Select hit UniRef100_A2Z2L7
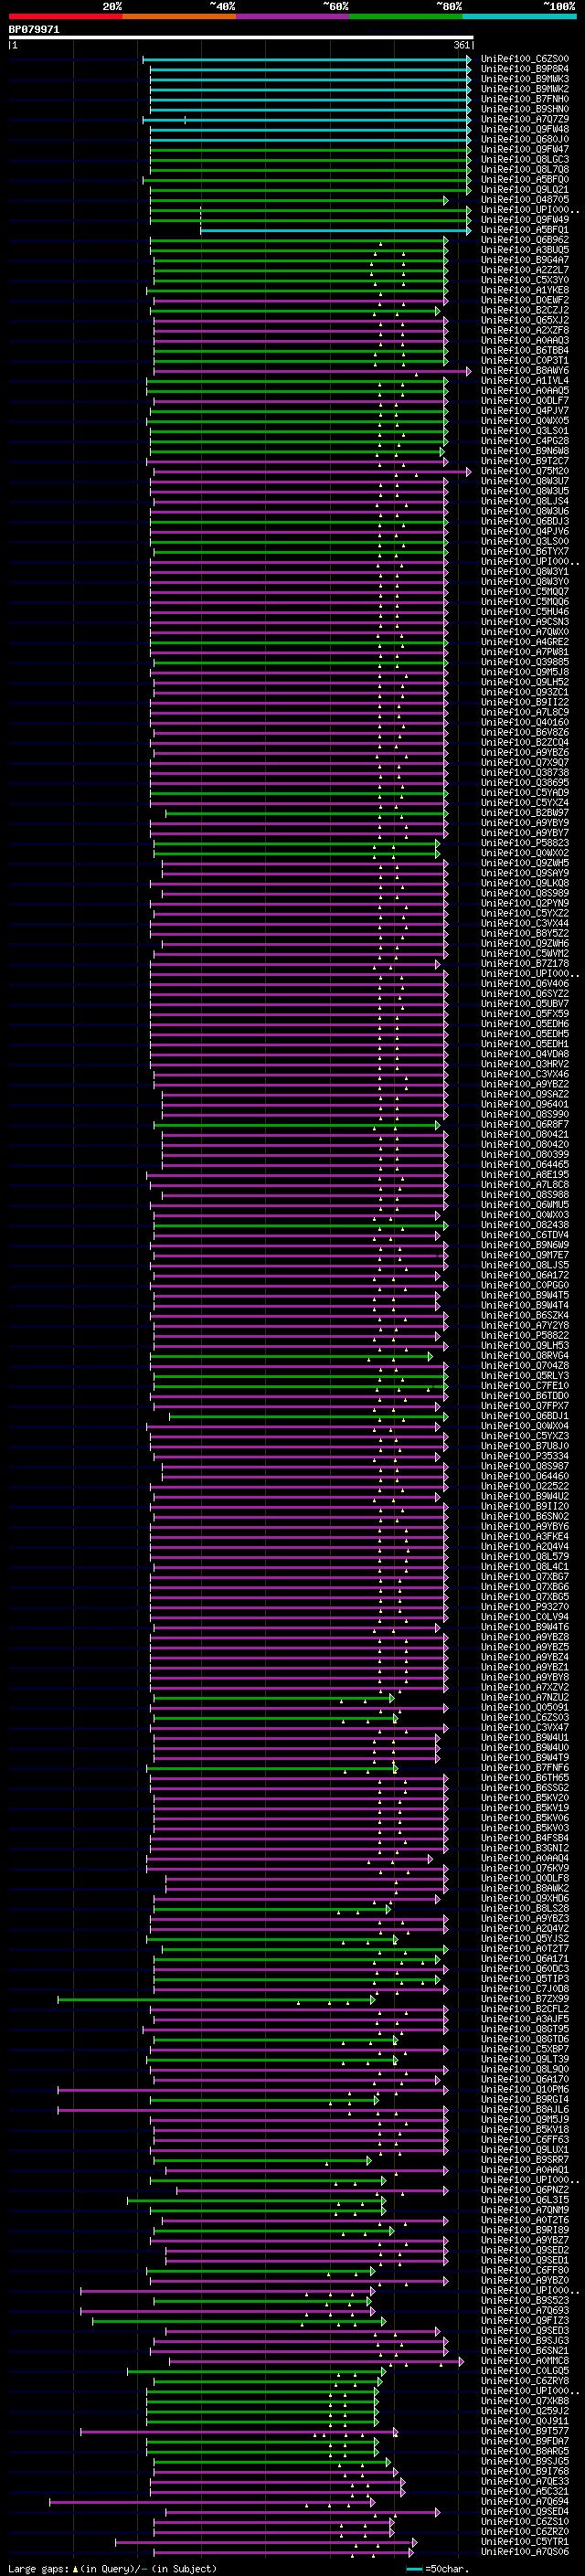 click(x=525, y=270)
